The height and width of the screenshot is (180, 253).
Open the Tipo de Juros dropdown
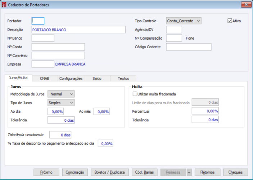[61, 103]
